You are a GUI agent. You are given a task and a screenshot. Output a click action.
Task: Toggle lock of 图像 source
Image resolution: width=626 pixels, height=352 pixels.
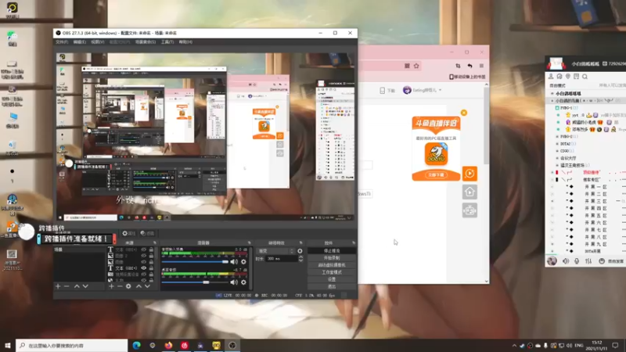click(151, 262)
